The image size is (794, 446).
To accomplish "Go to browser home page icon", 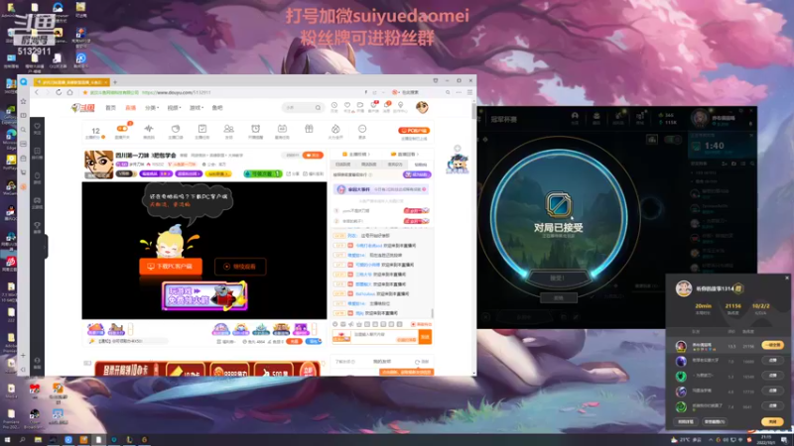I will (69, 92).
